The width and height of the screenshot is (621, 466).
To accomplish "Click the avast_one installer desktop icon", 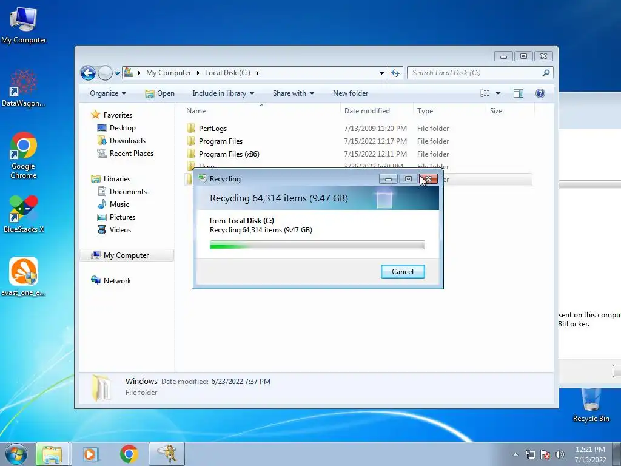I will pos(24,277).
